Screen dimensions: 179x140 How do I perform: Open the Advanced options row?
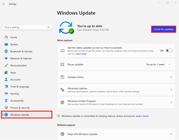pos(116,90)
